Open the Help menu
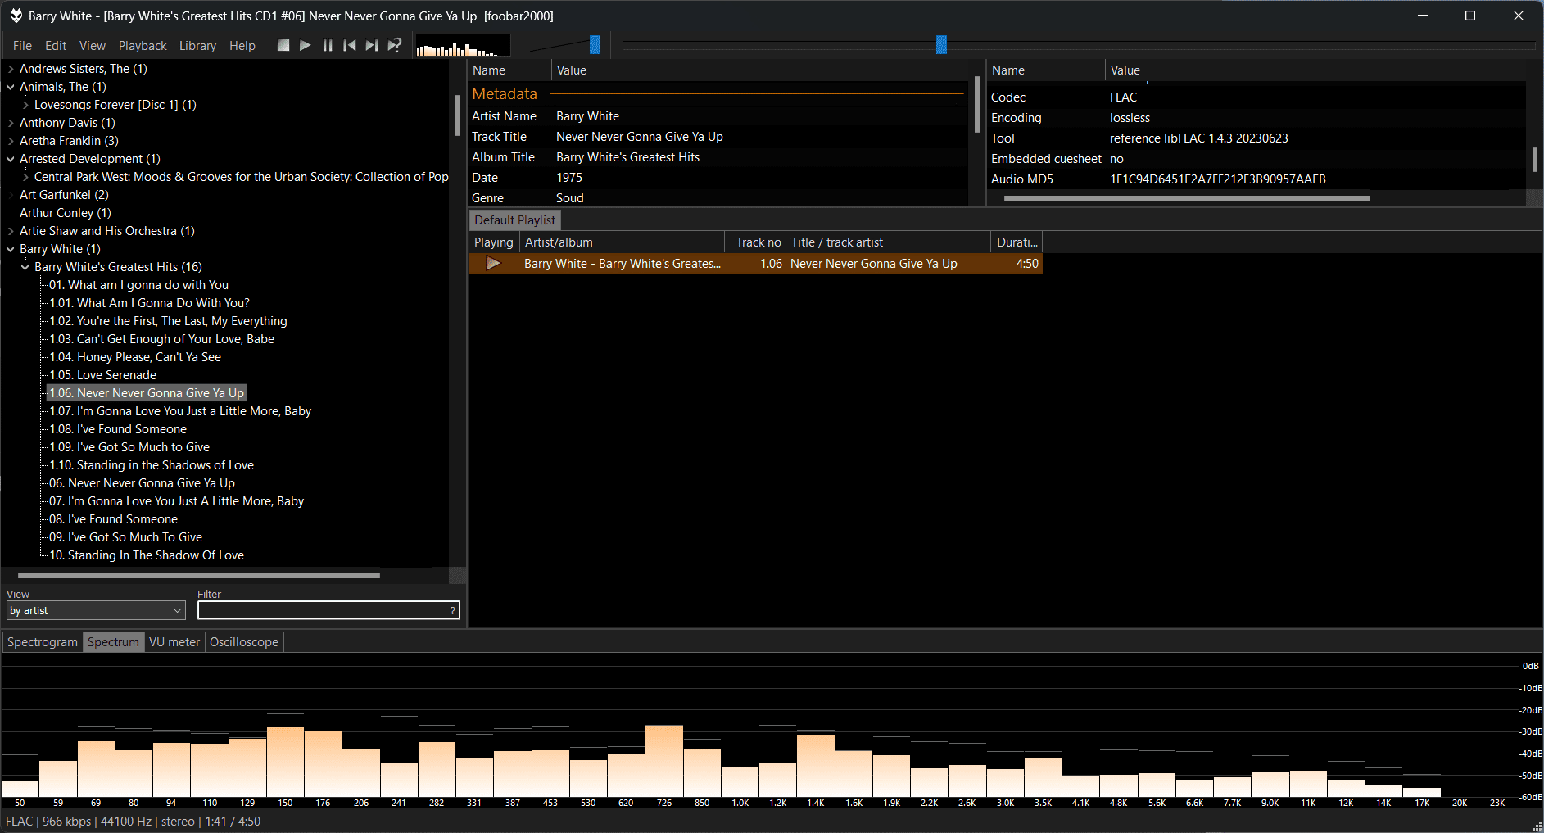This screenshot has height=833, width=1544. pyautogui.click(x=242, y=46)
